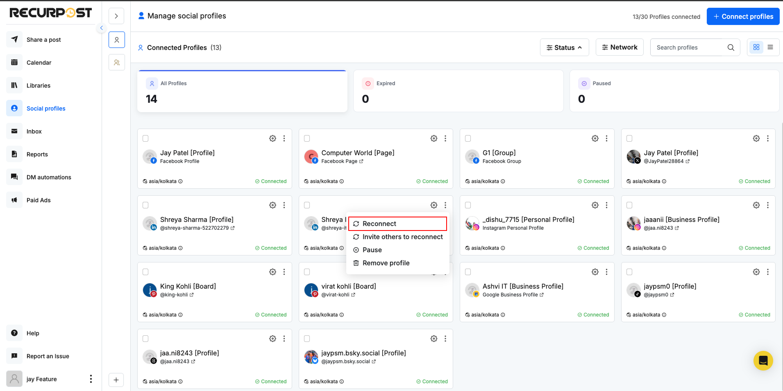
Task: Open external link for Computer World Facebook Page
Action: (361, 161)
